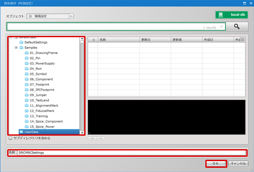
Task: Select folder 06_Component
Action: pos(39,79)
